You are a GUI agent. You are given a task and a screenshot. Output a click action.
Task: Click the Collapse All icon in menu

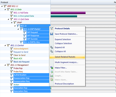tap(52, 51)
